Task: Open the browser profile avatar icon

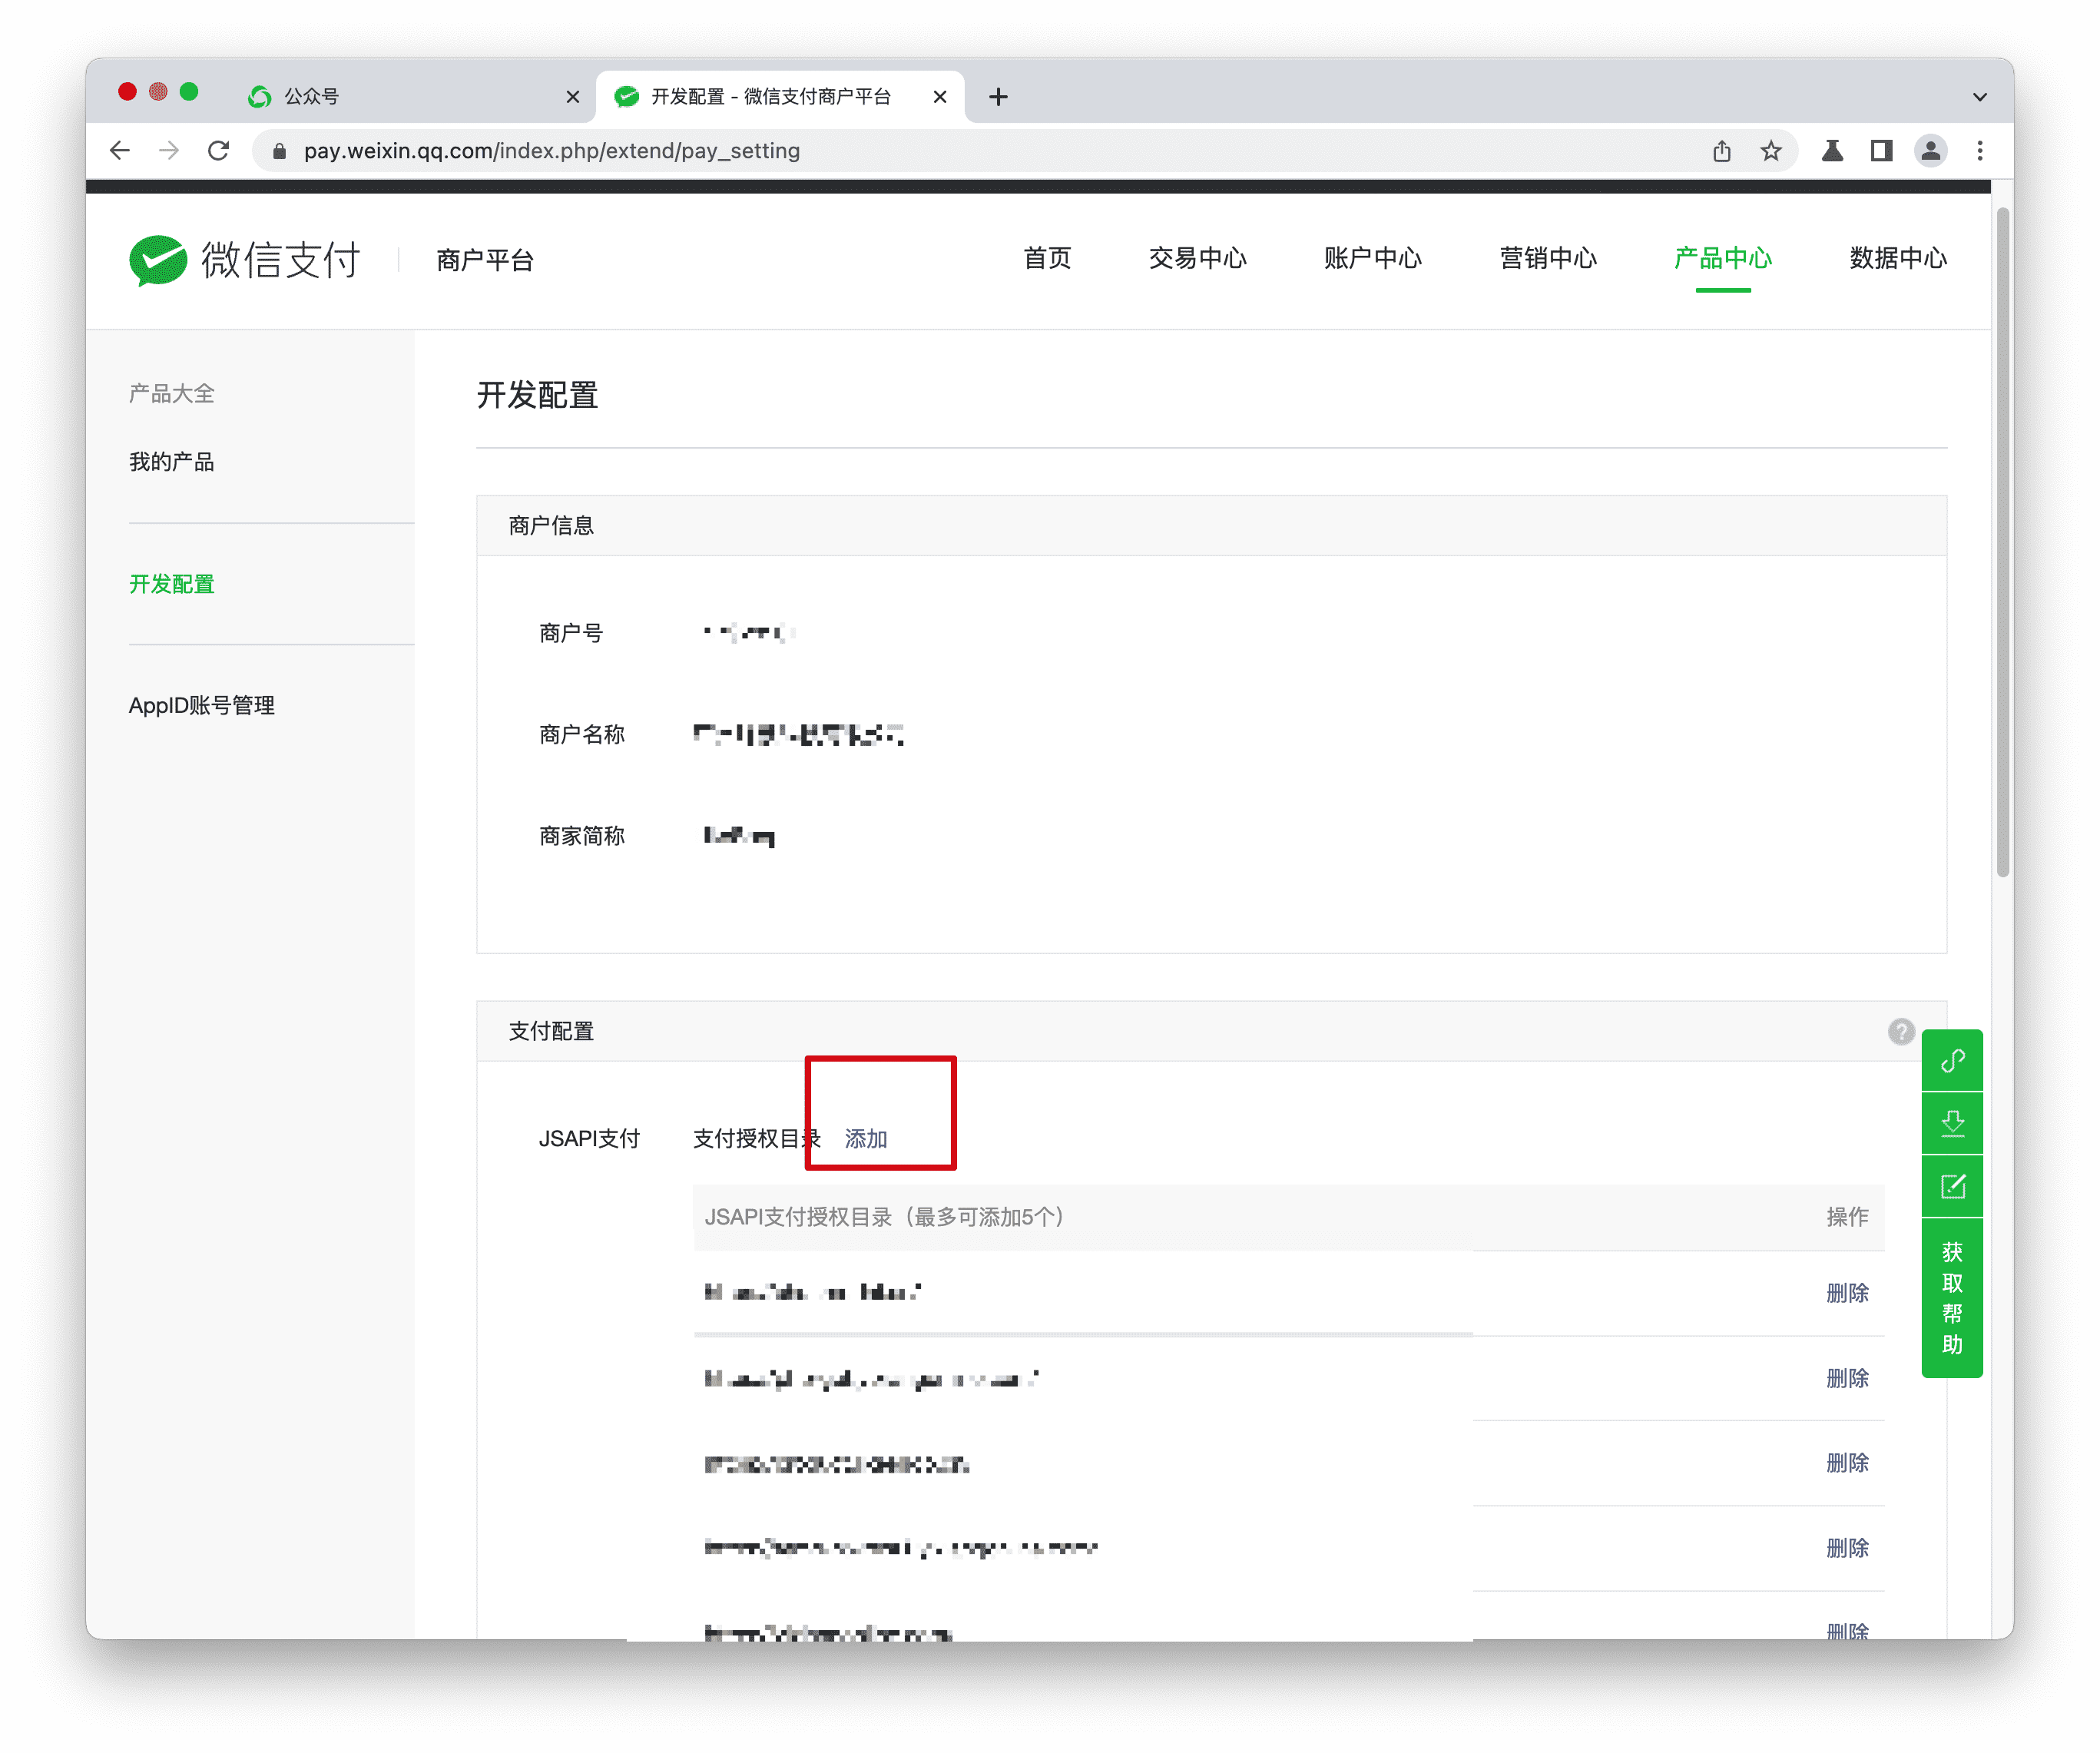Action: click(x=1930, y=151)
